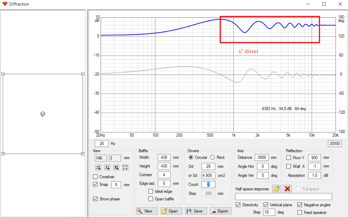Screen dimensions: 349x218
Task: Enable Wall X reflection checkbox
Action: pos(289,166)
